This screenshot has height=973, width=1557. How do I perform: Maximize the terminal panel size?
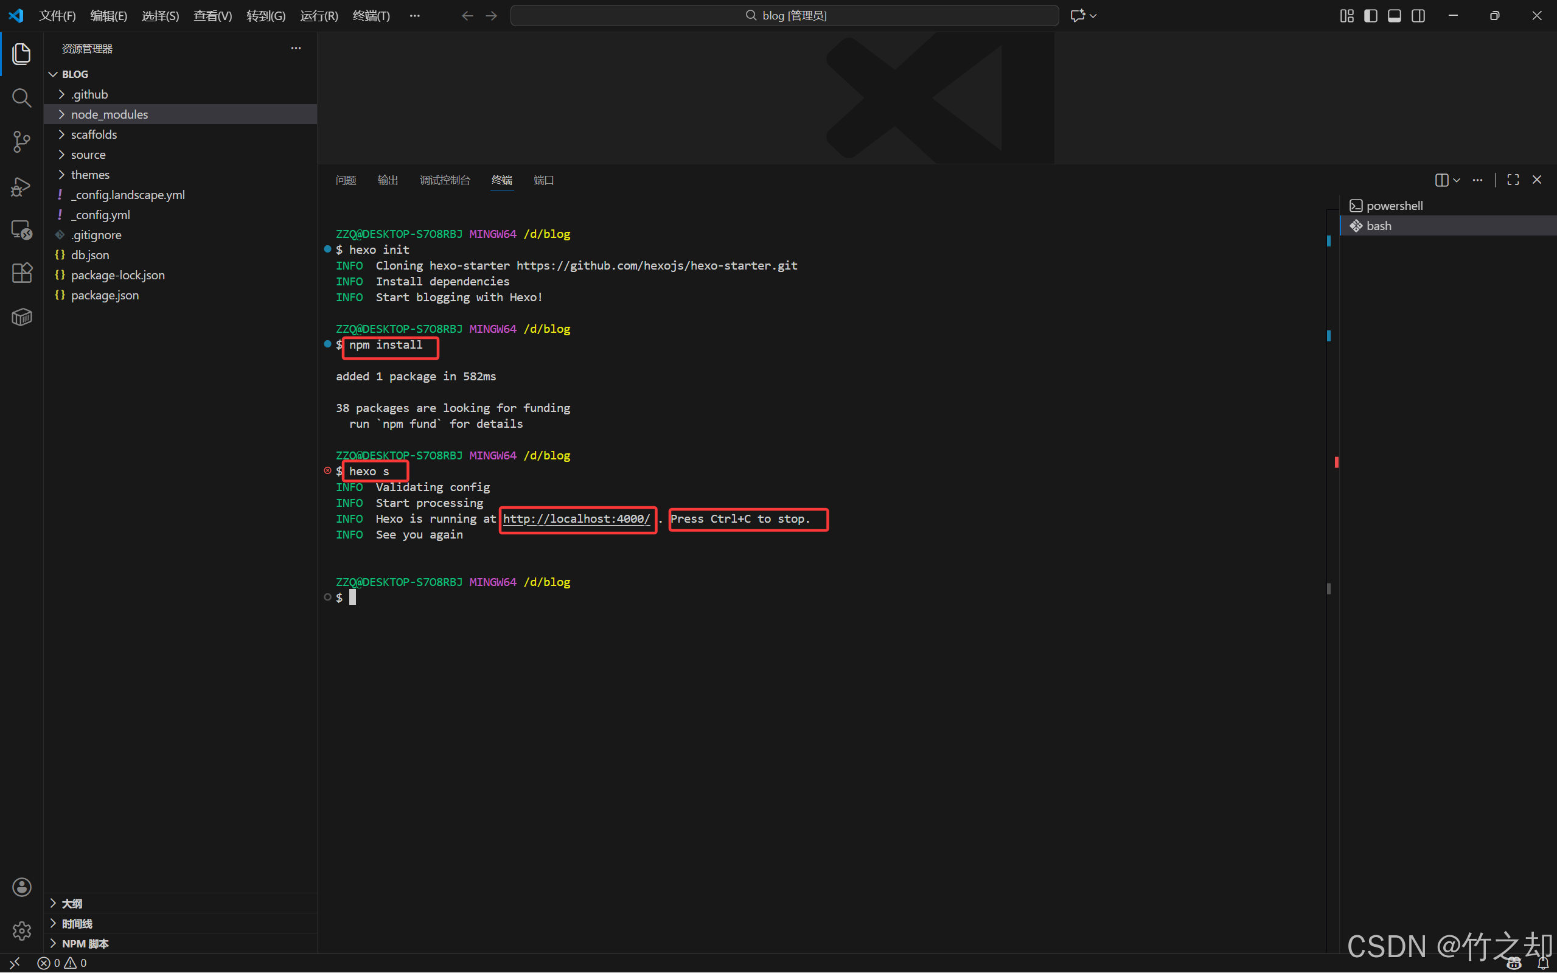pos(1513,180)
